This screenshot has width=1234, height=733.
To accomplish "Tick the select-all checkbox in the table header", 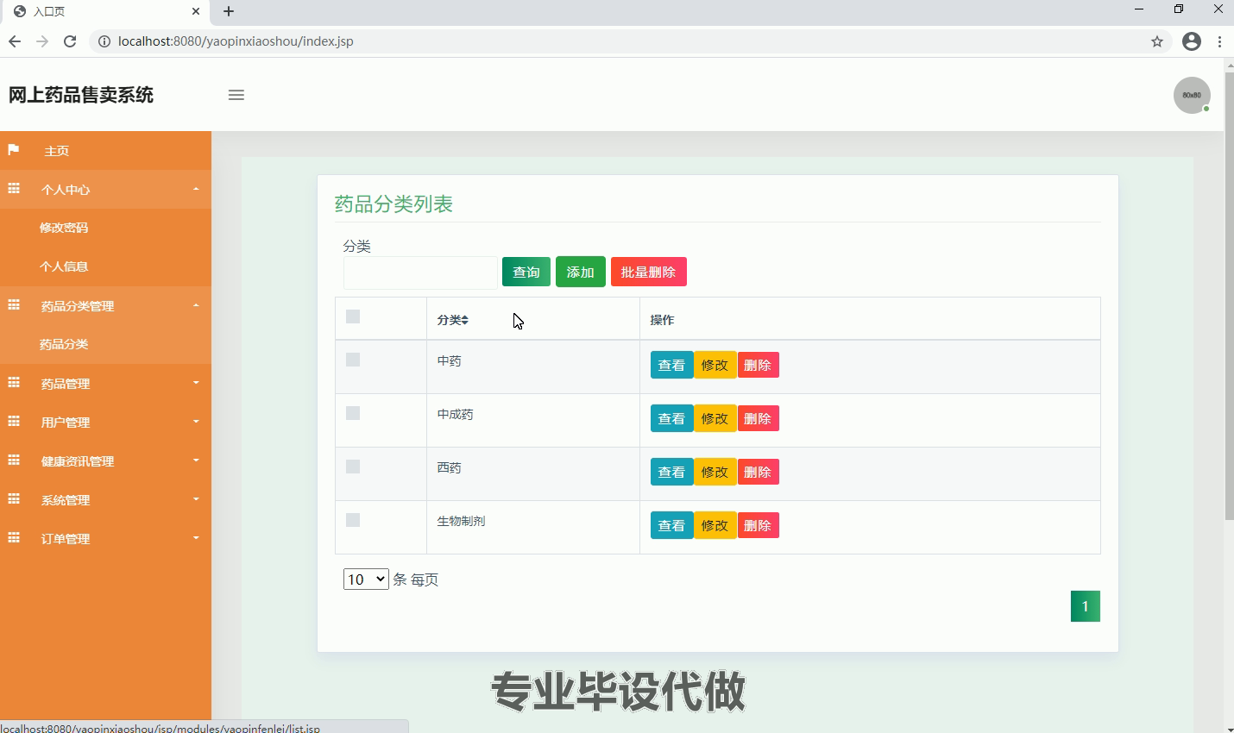I will coord(353,316).
